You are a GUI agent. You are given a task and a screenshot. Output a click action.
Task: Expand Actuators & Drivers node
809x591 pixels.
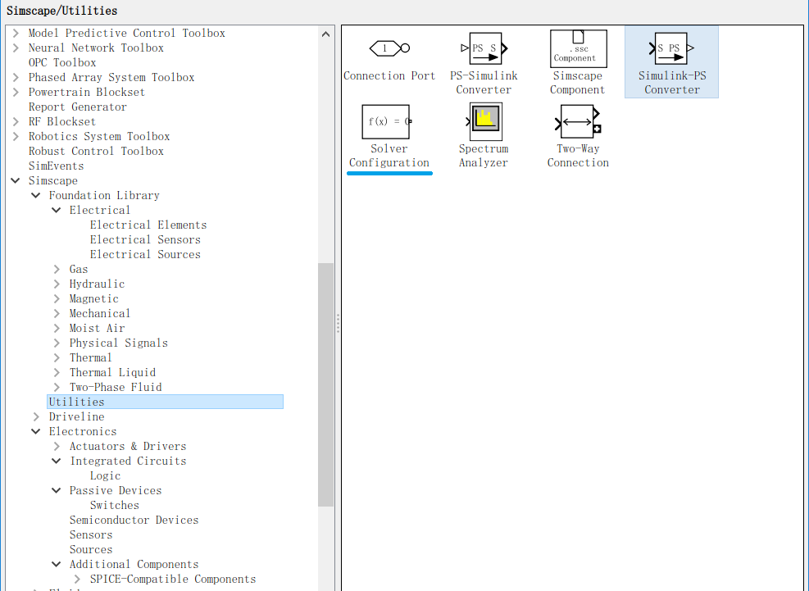[x=57, y=447]
